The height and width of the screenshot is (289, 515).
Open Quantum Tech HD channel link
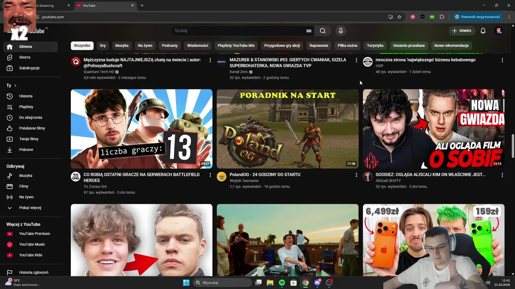point(99,72)
